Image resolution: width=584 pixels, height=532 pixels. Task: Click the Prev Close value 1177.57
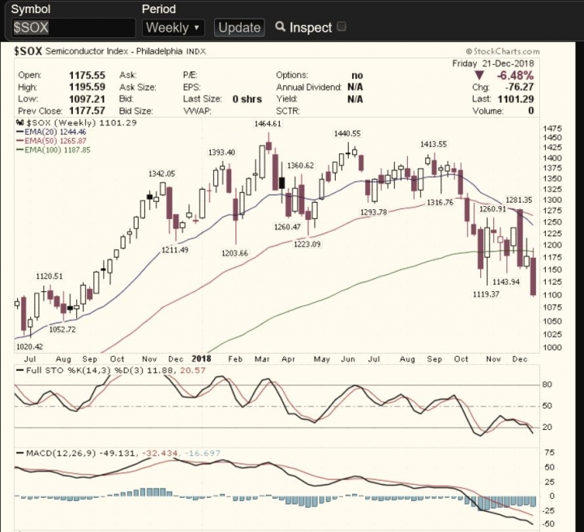pyautogui.click(x=87, y=111)
